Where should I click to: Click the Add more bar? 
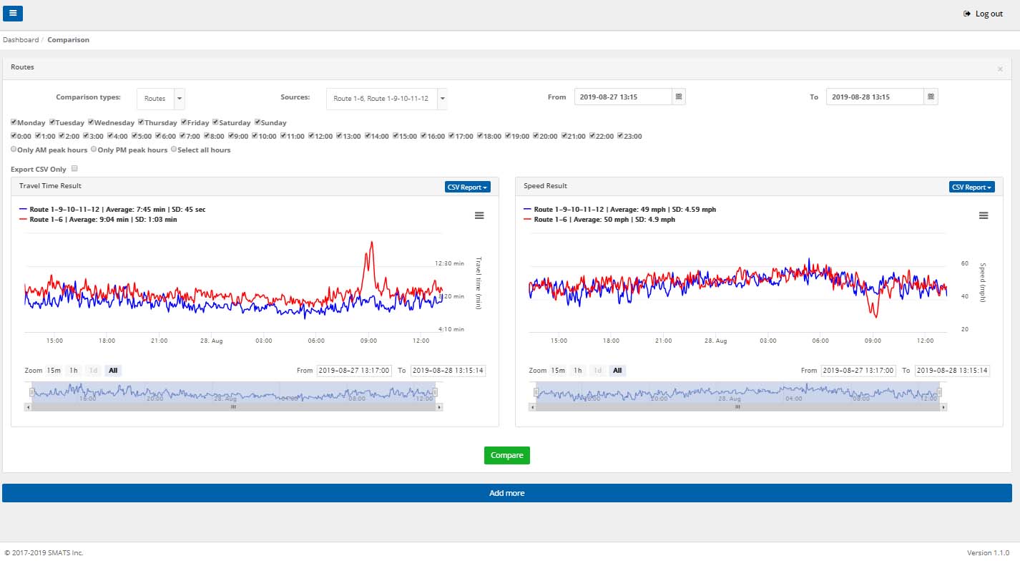[507, 493]
